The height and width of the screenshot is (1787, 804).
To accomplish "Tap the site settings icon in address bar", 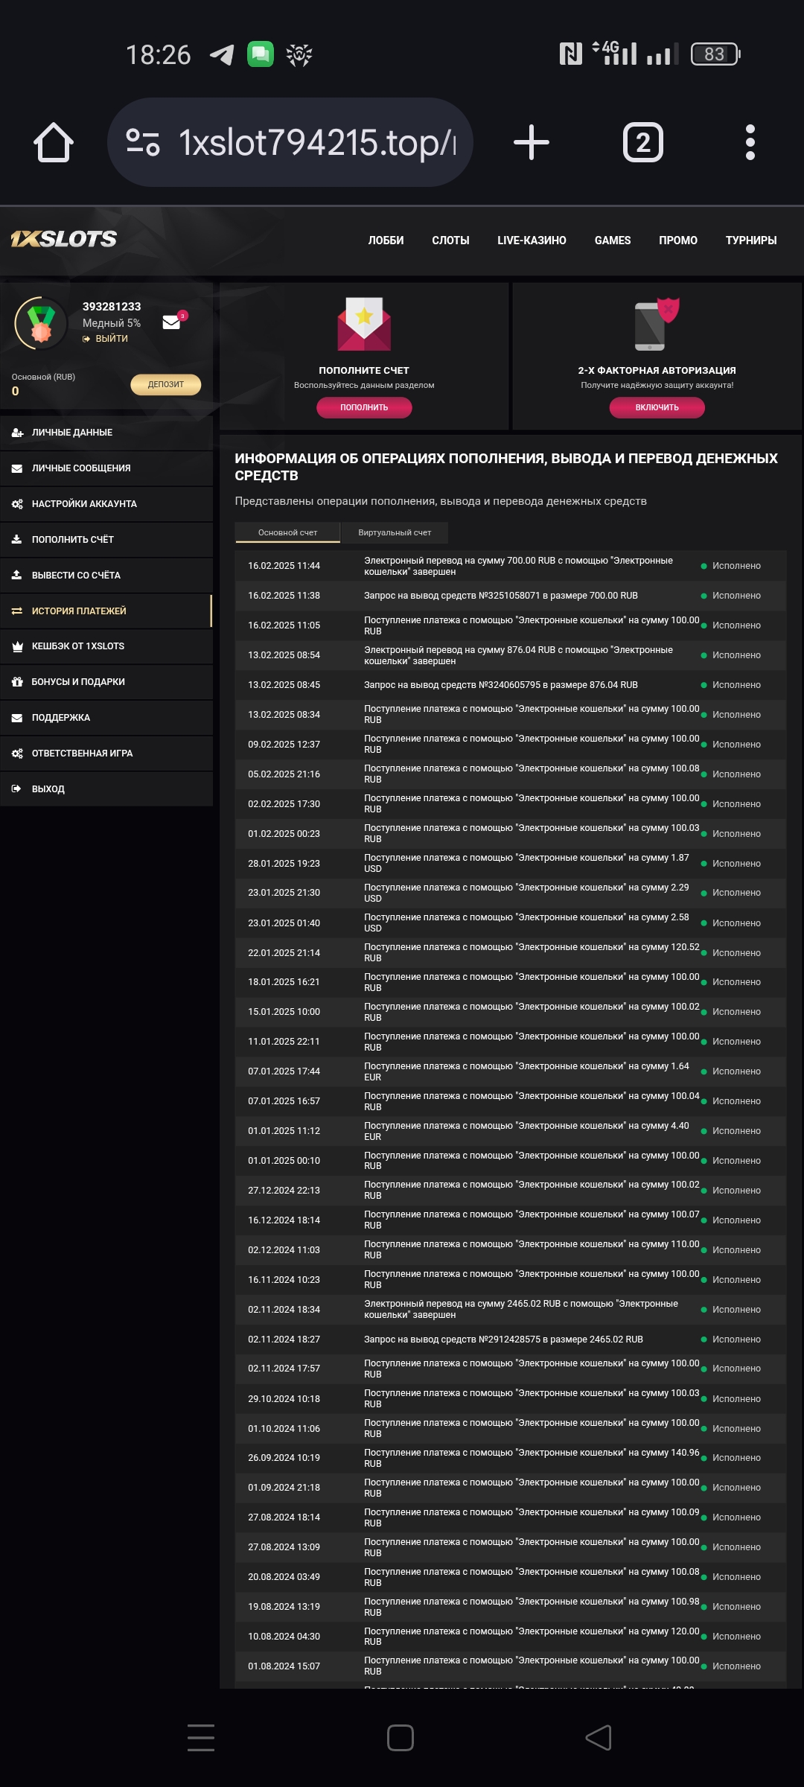I will coord(143,142).
